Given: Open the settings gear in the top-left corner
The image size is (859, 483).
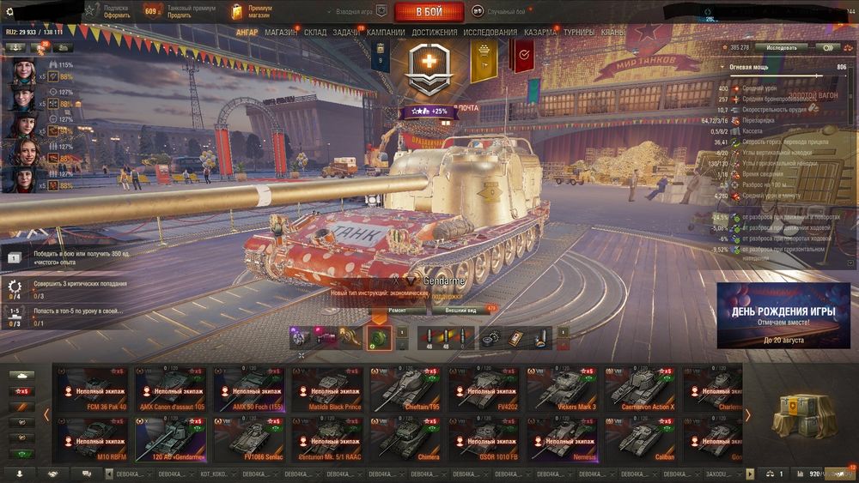Looking at the screenshot, I should point(9,11).
